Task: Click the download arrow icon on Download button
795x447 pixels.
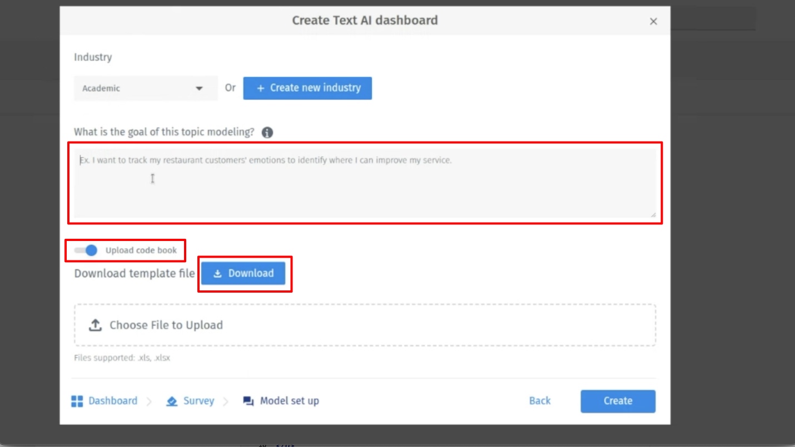Action: pos(217,274)
